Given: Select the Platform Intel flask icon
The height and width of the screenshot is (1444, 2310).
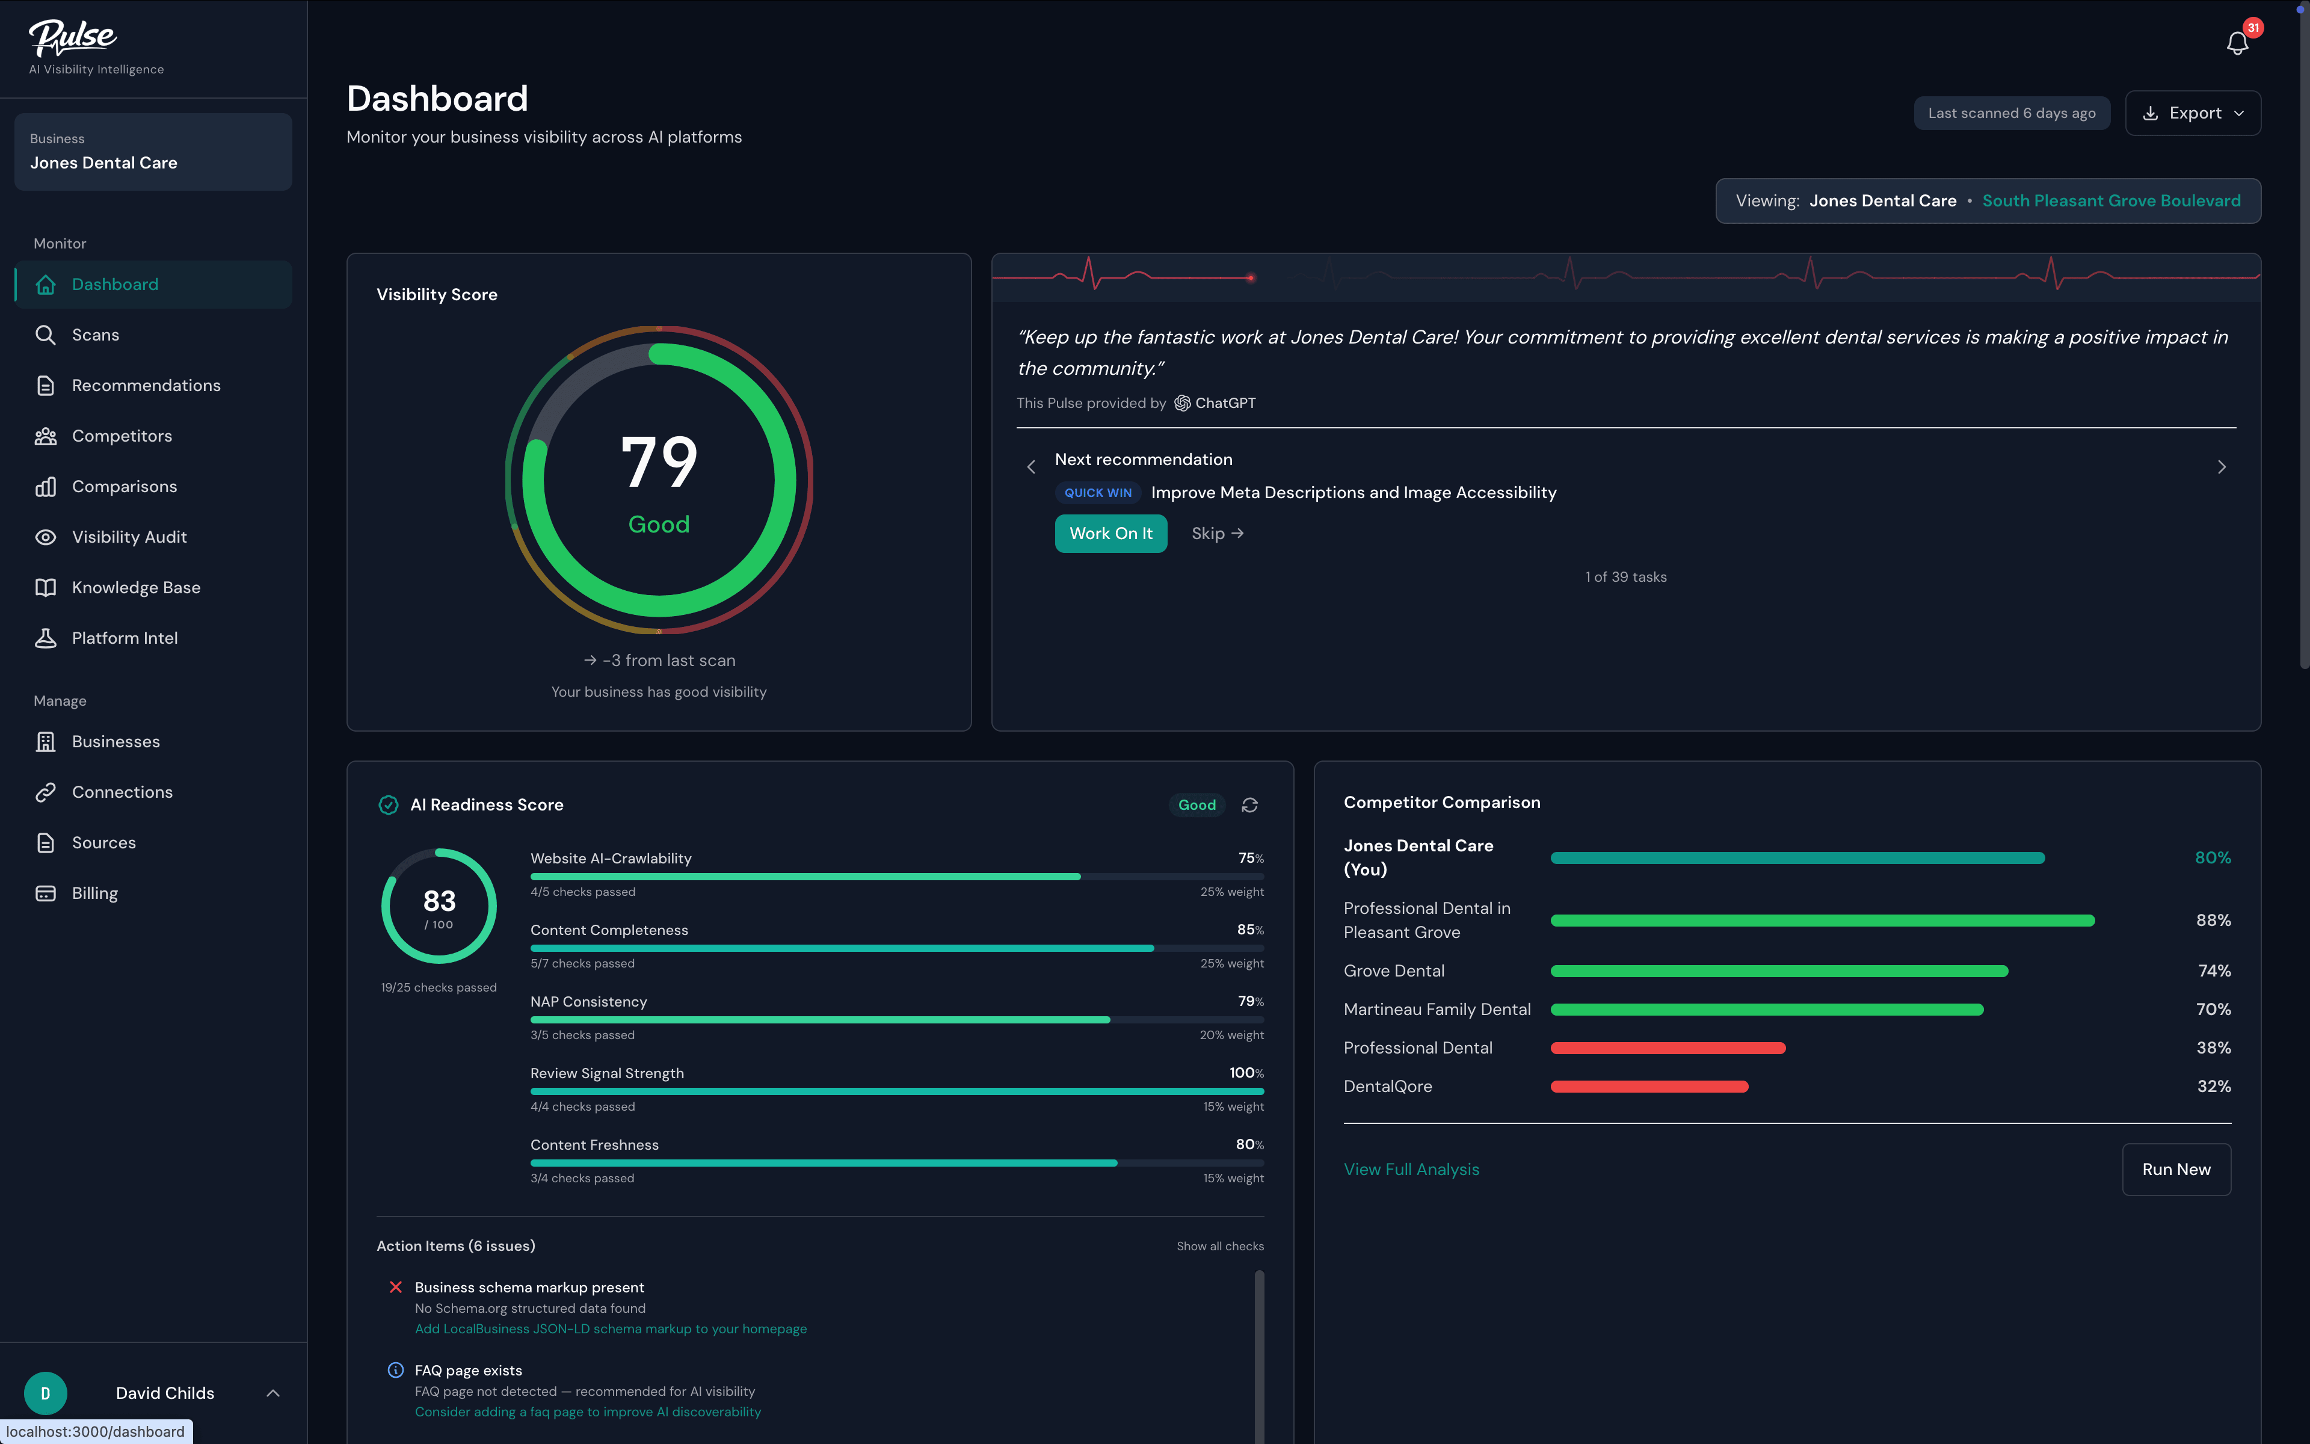Looking at the screenshot, I should point(47,638).
